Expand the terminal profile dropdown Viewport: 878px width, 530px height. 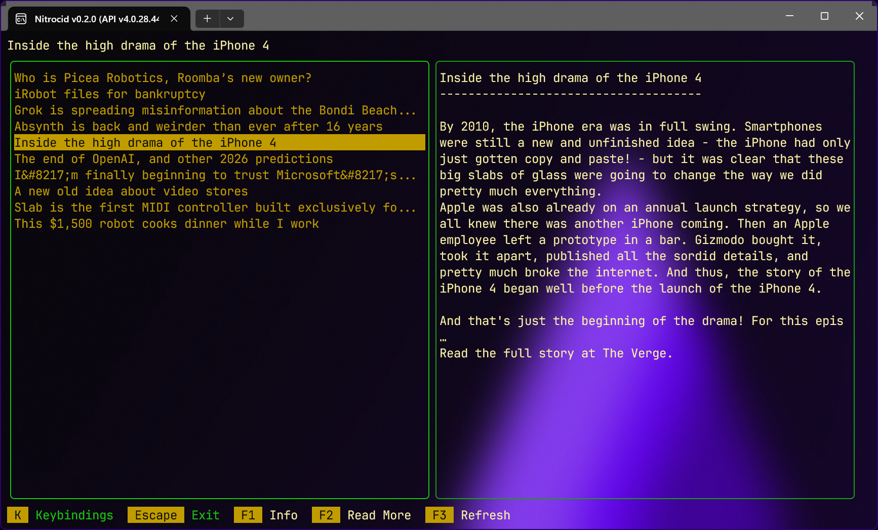tap(230, 19)
